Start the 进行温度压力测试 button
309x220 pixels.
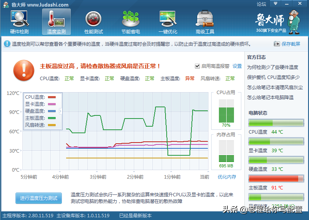tap(39, 198)
